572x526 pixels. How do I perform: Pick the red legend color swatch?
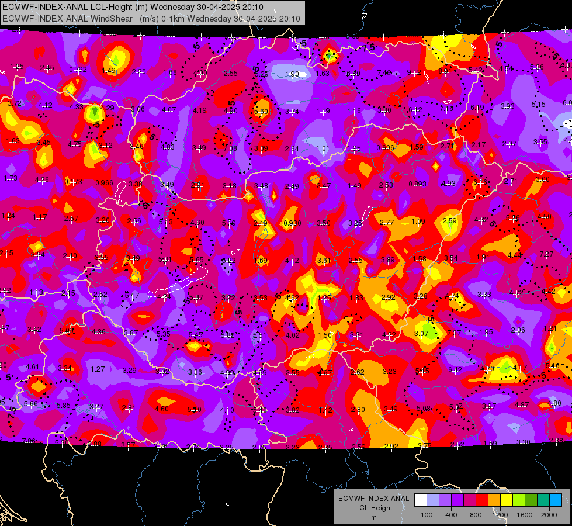coord(482,500)
